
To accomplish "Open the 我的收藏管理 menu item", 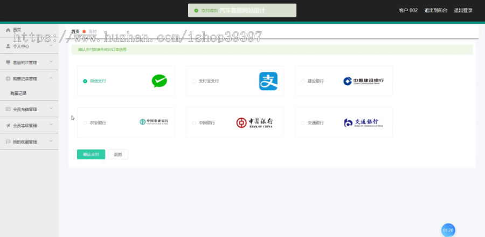I will click(x=29, y=141).
